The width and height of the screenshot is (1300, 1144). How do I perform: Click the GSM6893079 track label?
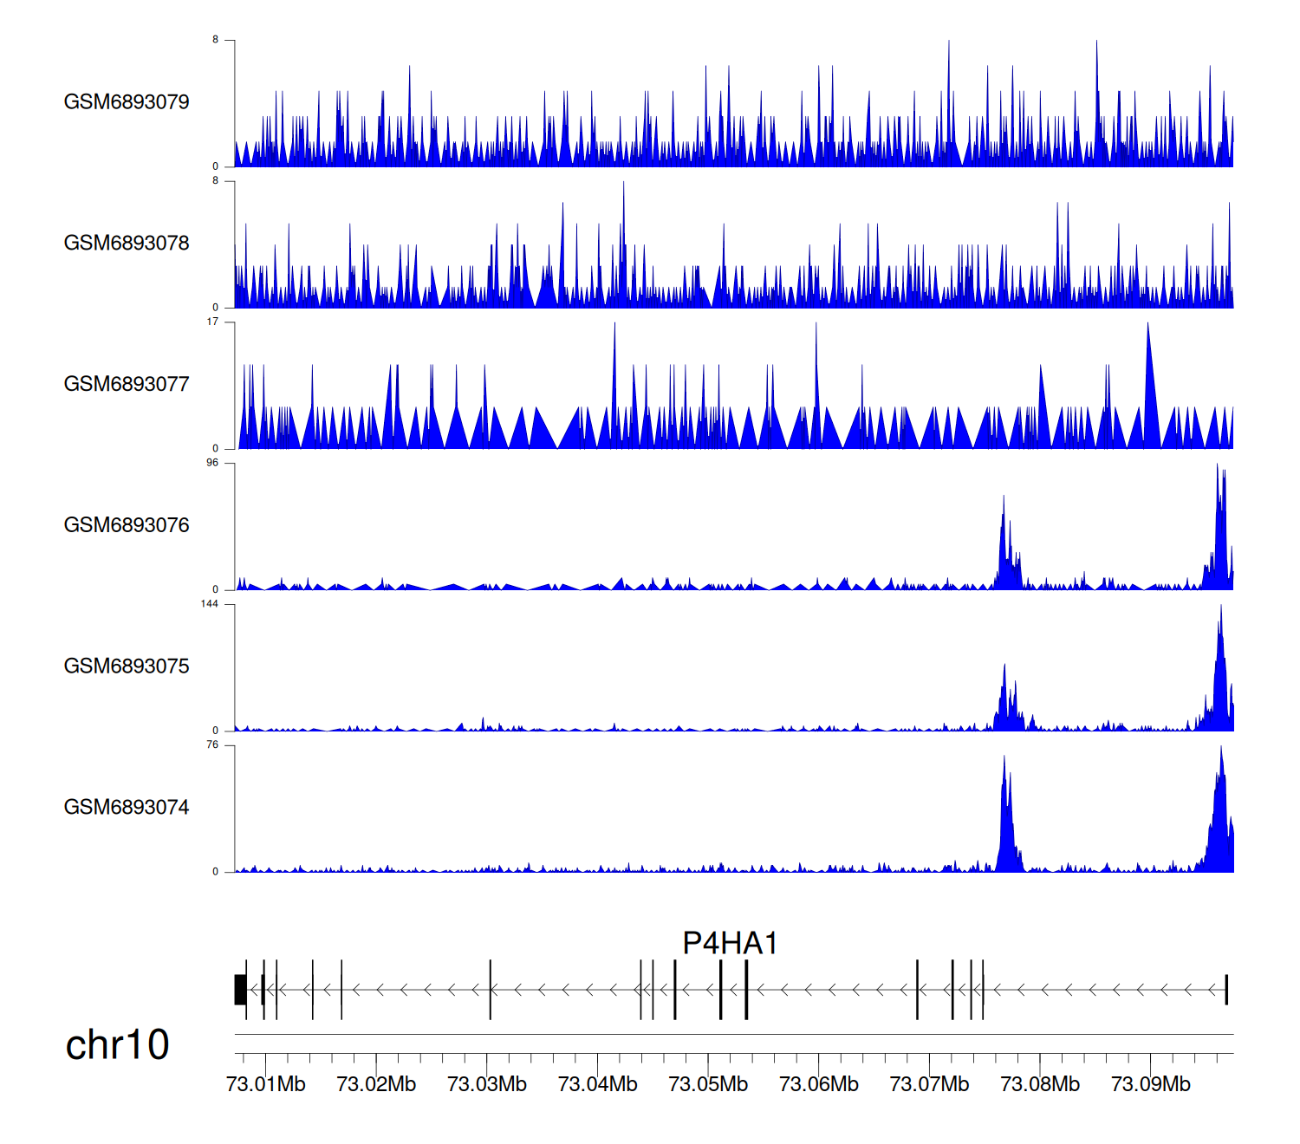click(x=127, y=102)
